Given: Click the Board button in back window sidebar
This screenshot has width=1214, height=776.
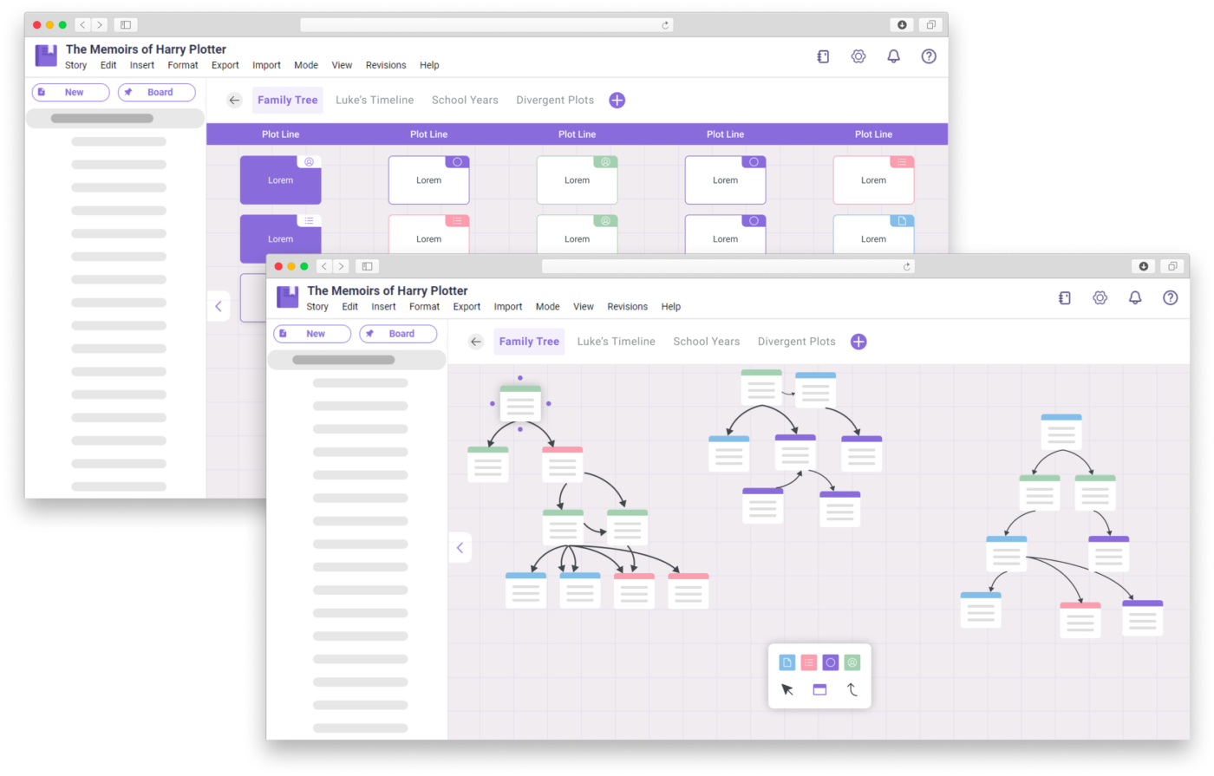Looking at the screenshot, I should coord(157,93).
